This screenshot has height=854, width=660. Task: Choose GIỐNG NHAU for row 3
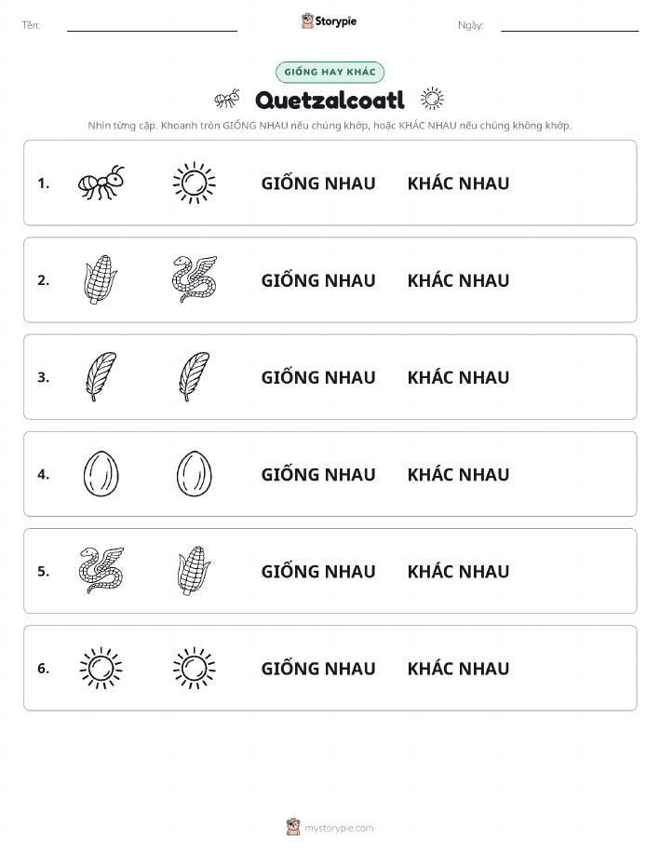click(x=318, y=377)
